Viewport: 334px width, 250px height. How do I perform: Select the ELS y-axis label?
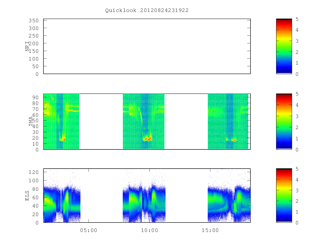pyautogui.click(x=28, y=196)
